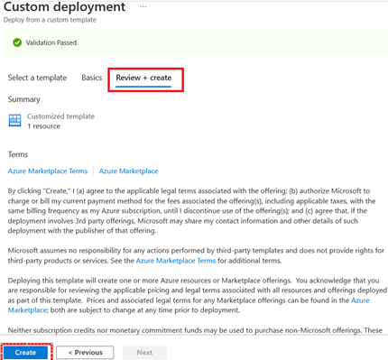Select the 'Customized template' text
The height and width of the screenshot is (360, 388).
(x=60, y=116)
